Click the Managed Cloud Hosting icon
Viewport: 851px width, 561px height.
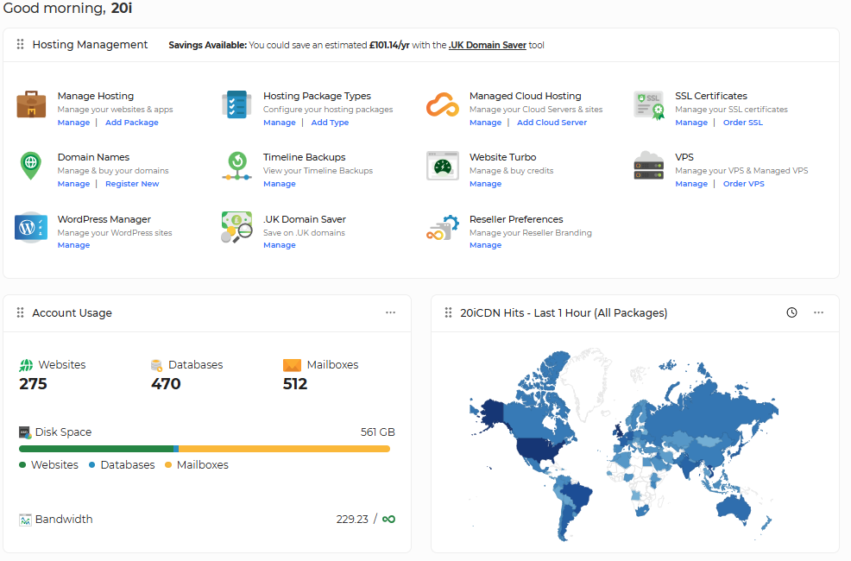[442, 105]
